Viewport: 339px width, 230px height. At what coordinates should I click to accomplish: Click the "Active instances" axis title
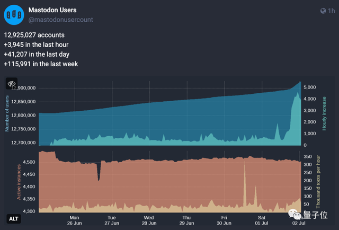[20, 182]
